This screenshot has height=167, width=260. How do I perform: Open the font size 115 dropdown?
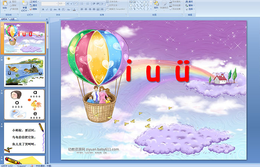tap(64, 4)
